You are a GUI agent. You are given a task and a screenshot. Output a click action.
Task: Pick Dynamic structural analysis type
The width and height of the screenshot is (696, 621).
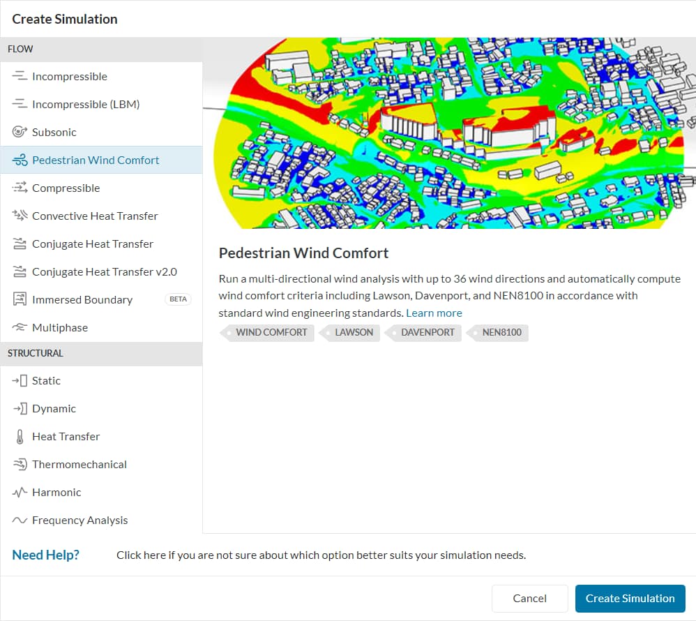coord(54,408)
